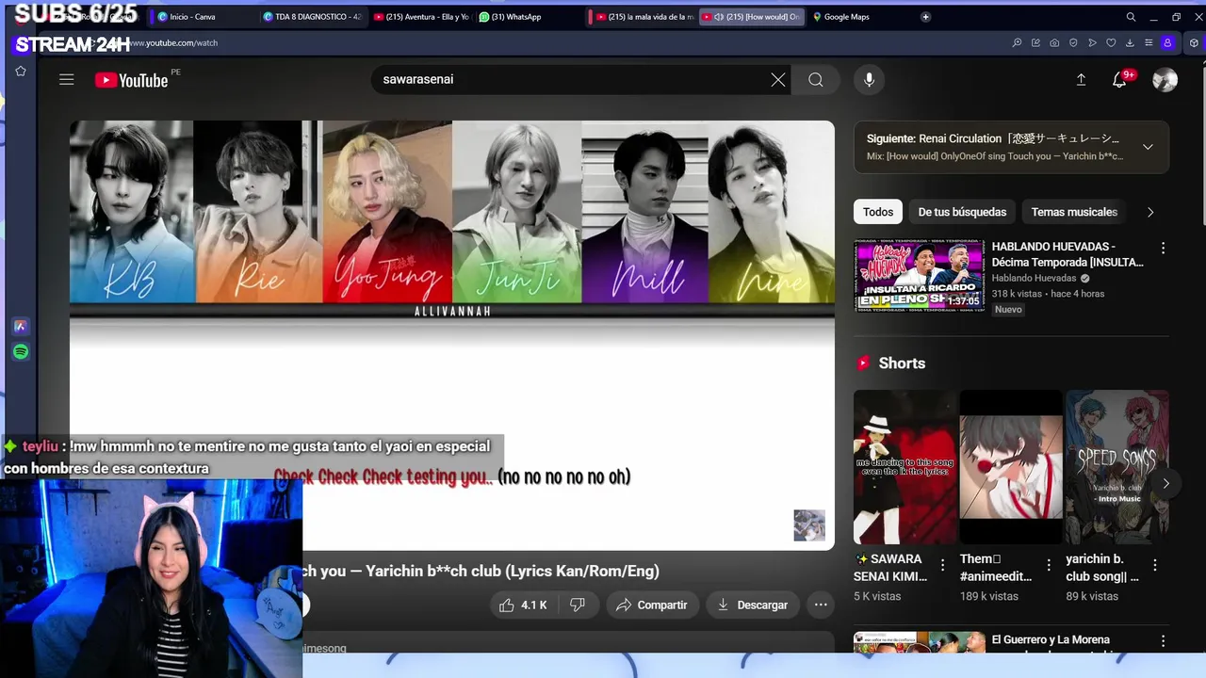Dislike the video with thumbs down
The image size is (1206, 678).
(x=578, y=605)
